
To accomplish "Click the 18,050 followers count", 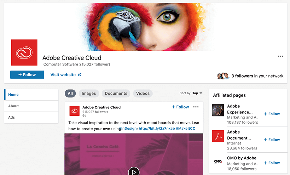I will coord(242,169).
